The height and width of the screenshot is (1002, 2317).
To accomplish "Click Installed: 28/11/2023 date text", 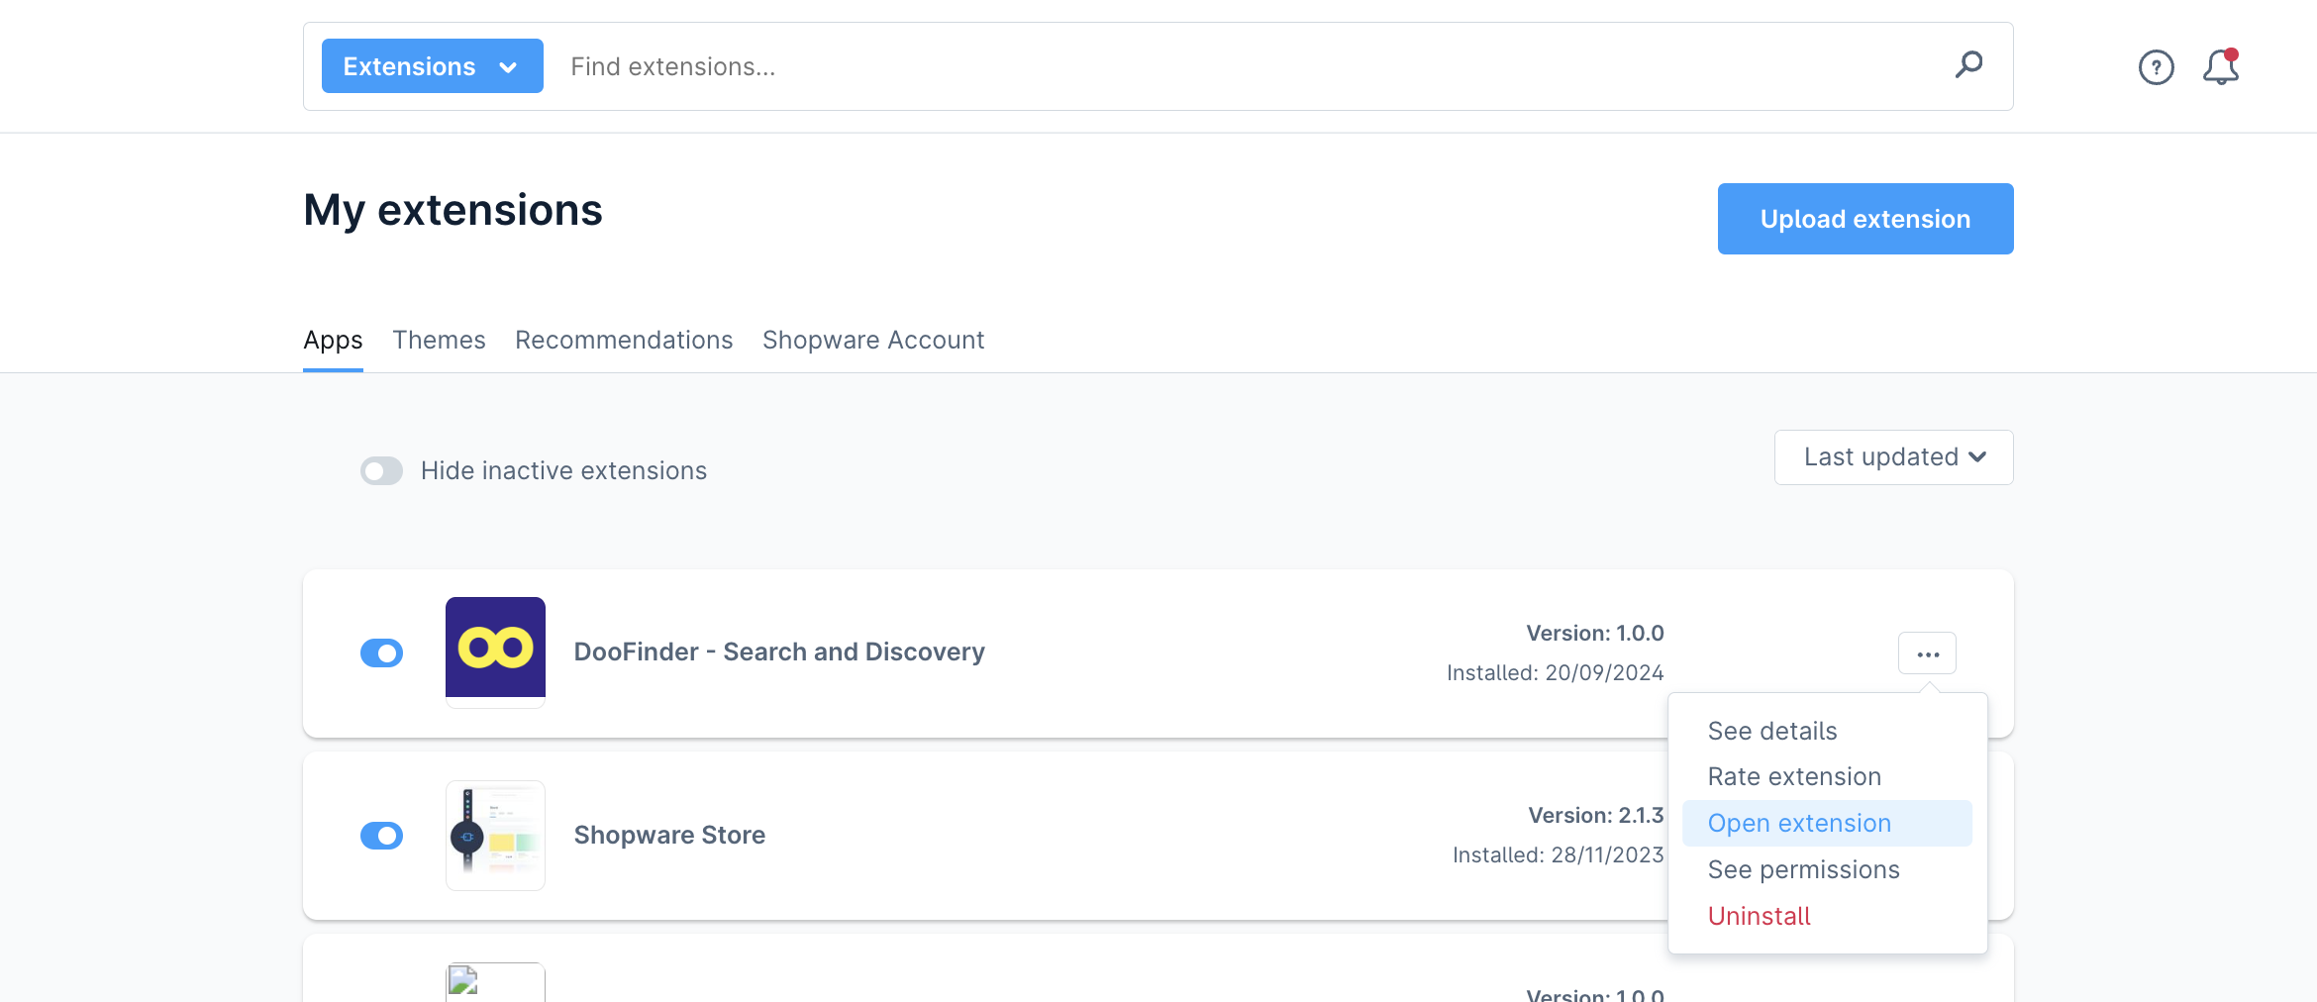I will [x=1558, y=854].
